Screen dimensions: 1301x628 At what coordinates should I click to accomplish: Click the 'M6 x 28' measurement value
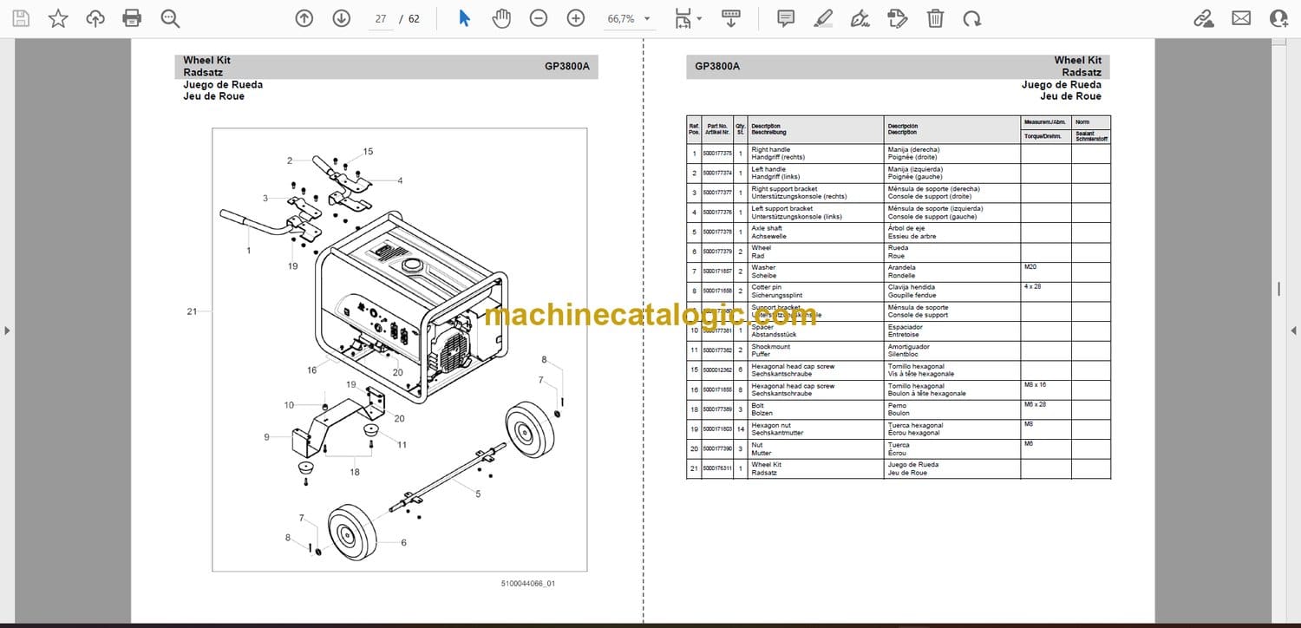pos(1035,405)
